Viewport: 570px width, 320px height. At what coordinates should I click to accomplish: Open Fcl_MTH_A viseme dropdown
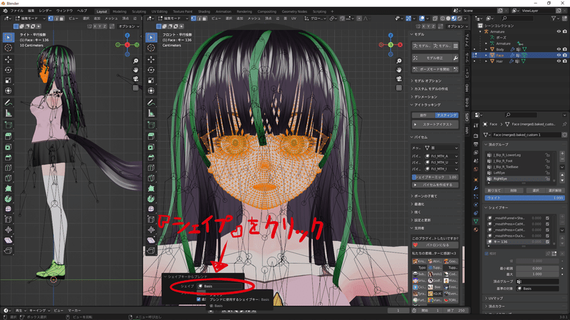[441, 156]
